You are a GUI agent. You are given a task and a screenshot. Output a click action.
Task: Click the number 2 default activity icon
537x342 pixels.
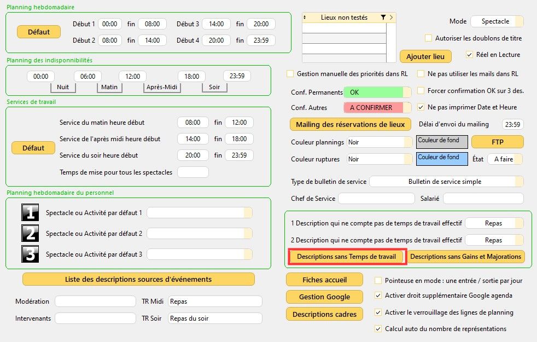pos(30,233)
